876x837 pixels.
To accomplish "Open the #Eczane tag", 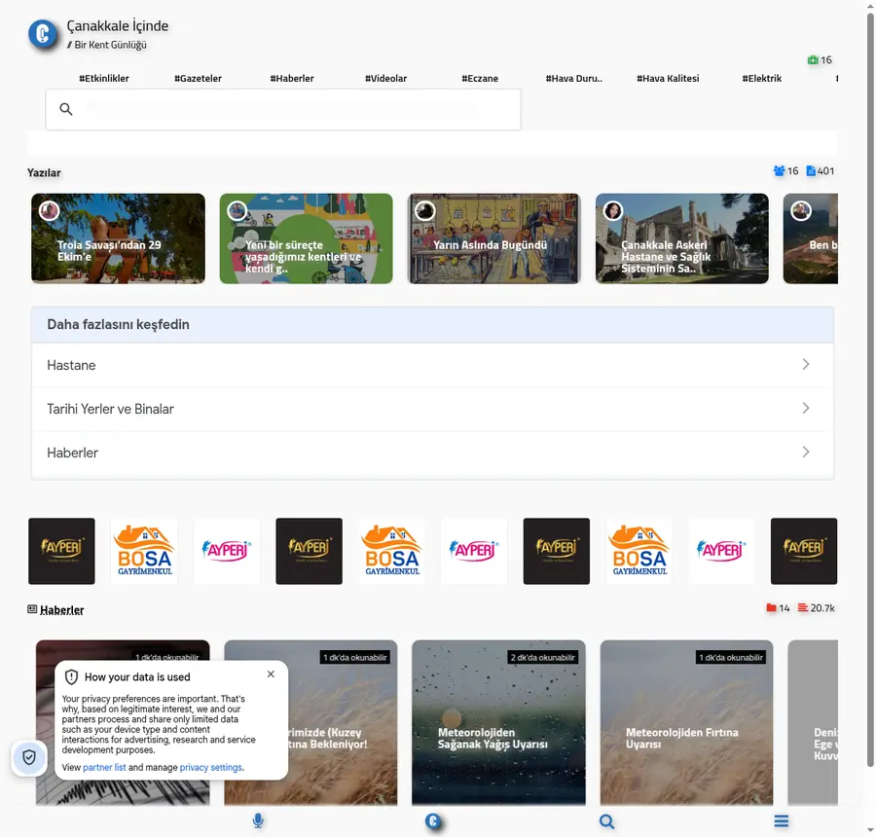I will (480, 78).
